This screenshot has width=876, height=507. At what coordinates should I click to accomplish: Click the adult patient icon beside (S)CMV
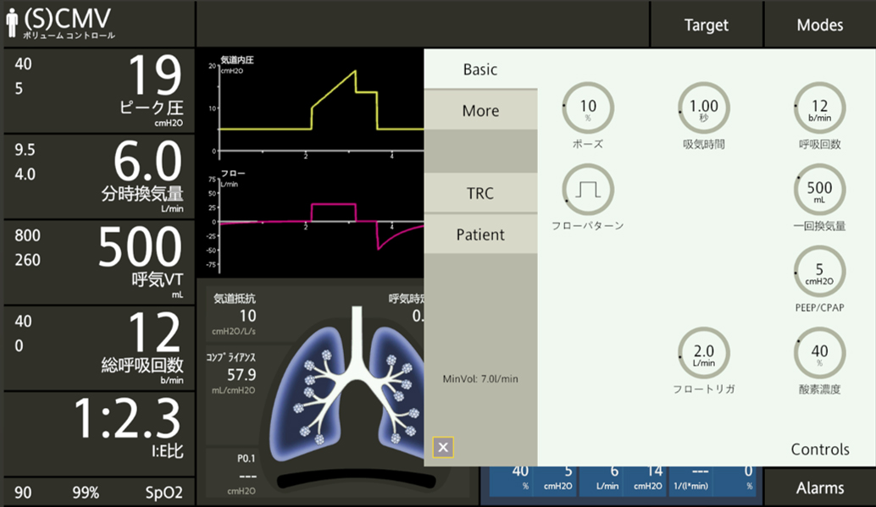click(12, 24)
